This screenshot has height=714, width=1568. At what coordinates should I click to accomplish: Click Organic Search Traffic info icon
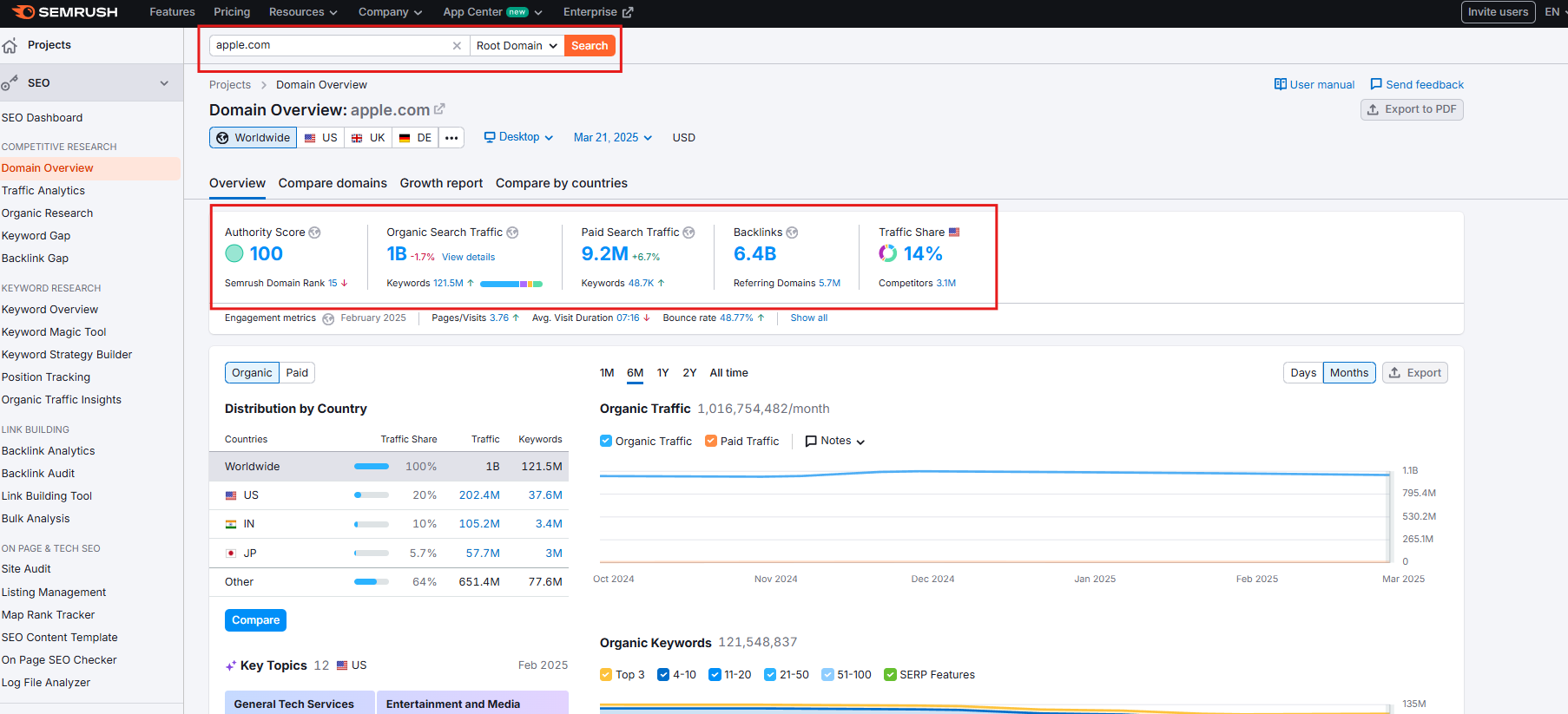pyautogui.click(x=512, y=233)
